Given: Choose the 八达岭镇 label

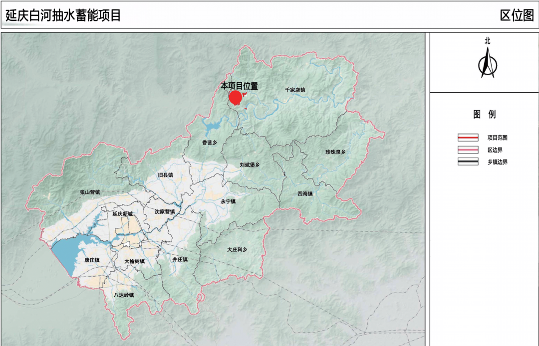Looking at the screenshot, I should point(123,295).
